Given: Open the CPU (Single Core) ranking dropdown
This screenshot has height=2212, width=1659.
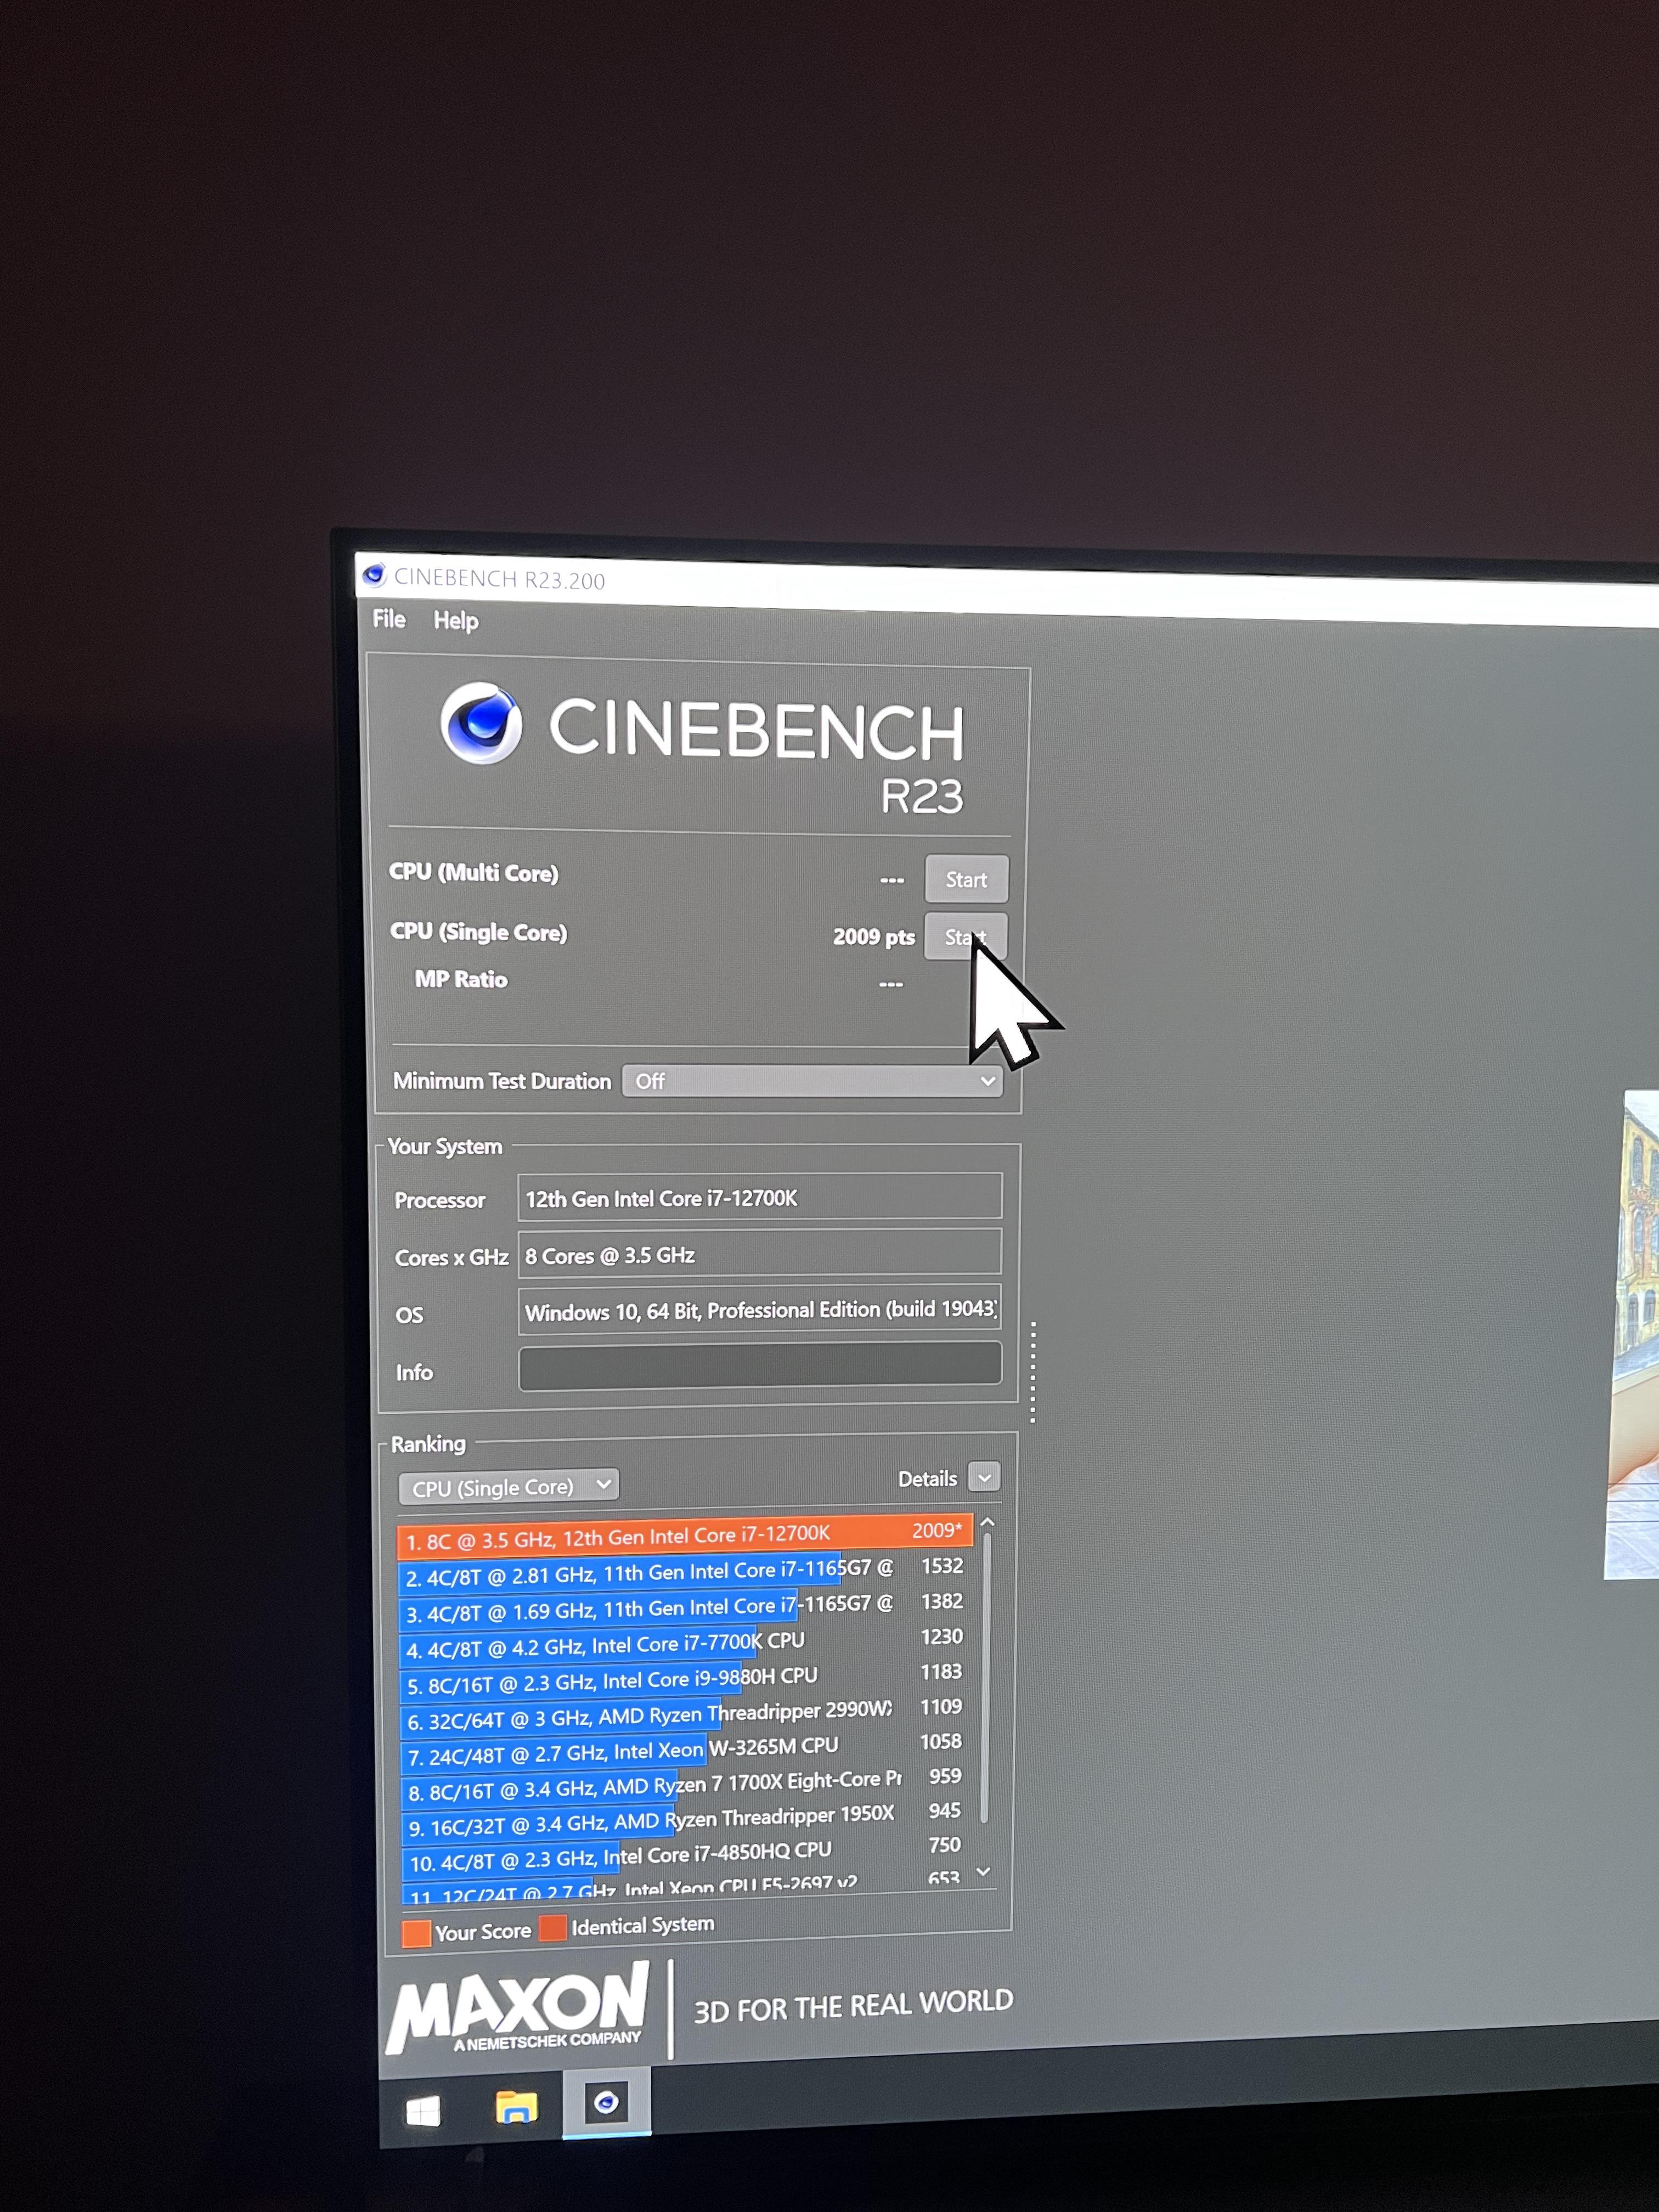Looking at the screenshot, I should point(508,1486).
